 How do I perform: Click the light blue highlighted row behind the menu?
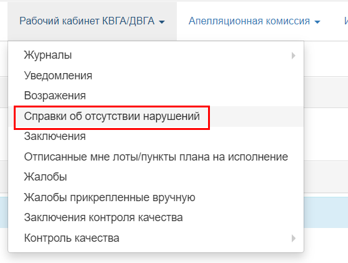point(326,212)
